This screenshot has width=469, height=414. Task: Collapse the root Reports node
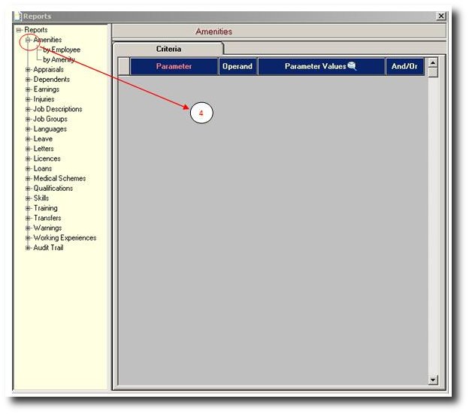tap(19, 30)
